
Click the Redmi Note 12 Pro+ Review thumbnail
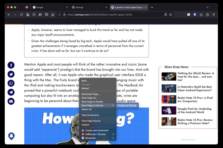click(169, 122)
